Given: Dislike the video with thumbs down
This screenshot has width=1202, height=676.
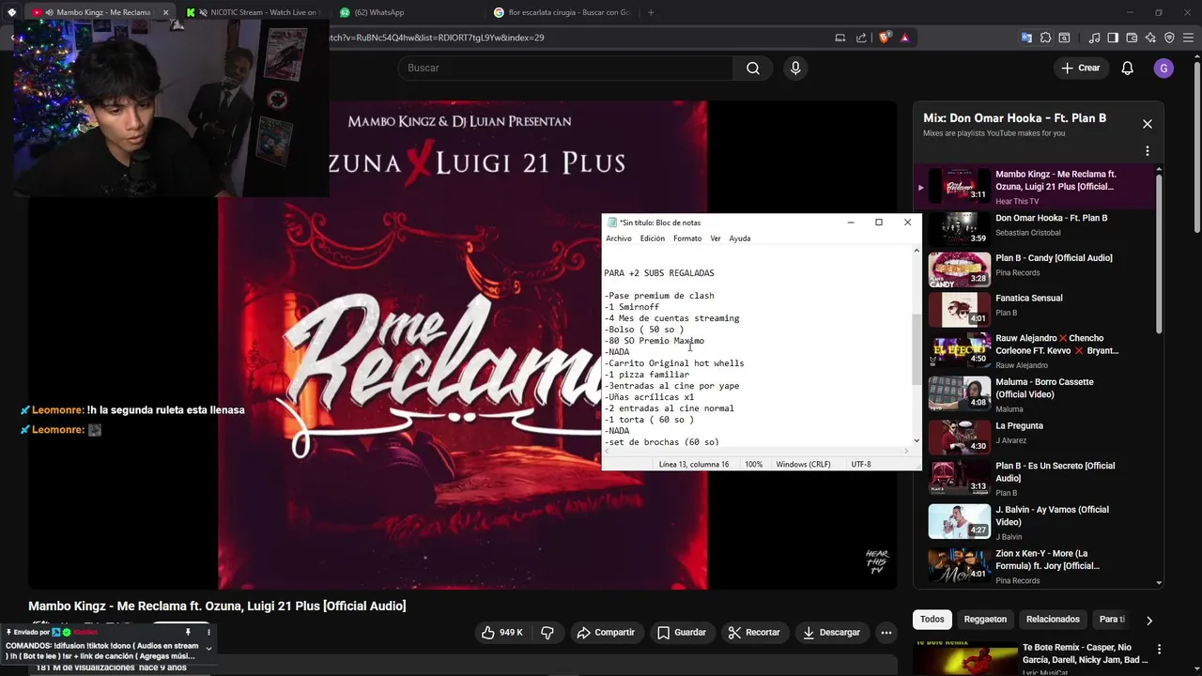Looking at the screenshot, I should pyautogui.click(x=547, y=633).
